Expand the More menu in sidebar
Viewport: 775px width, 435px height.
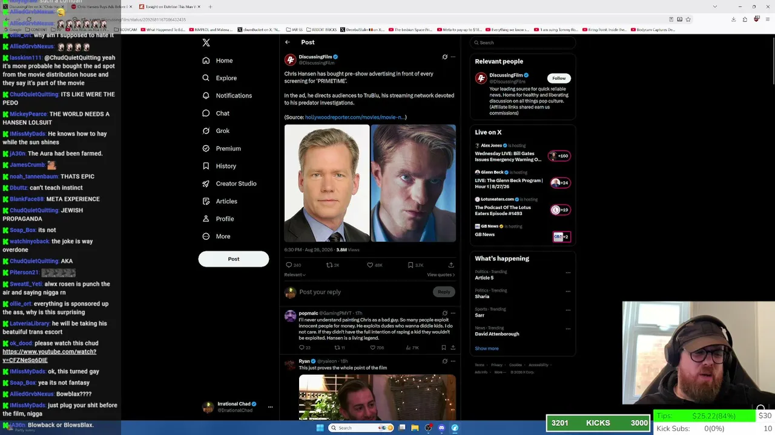click(216, 236)
